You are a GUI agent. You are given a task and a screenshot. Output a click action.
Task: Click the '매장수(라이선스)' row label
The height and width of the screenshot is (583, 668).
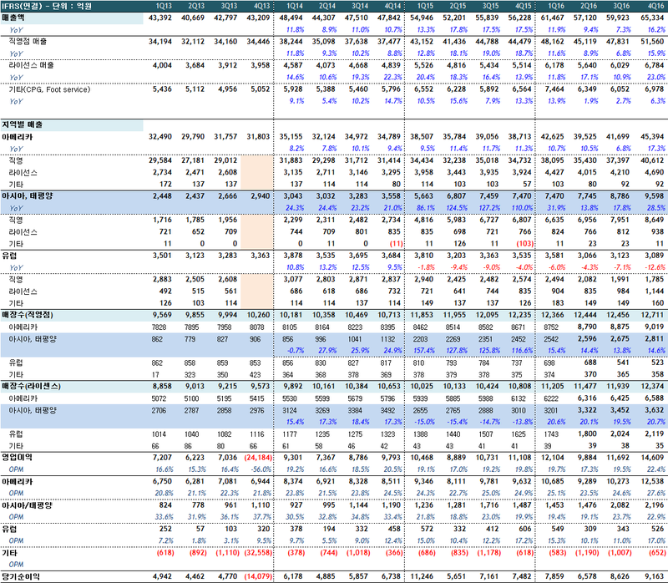coord(31,387)
